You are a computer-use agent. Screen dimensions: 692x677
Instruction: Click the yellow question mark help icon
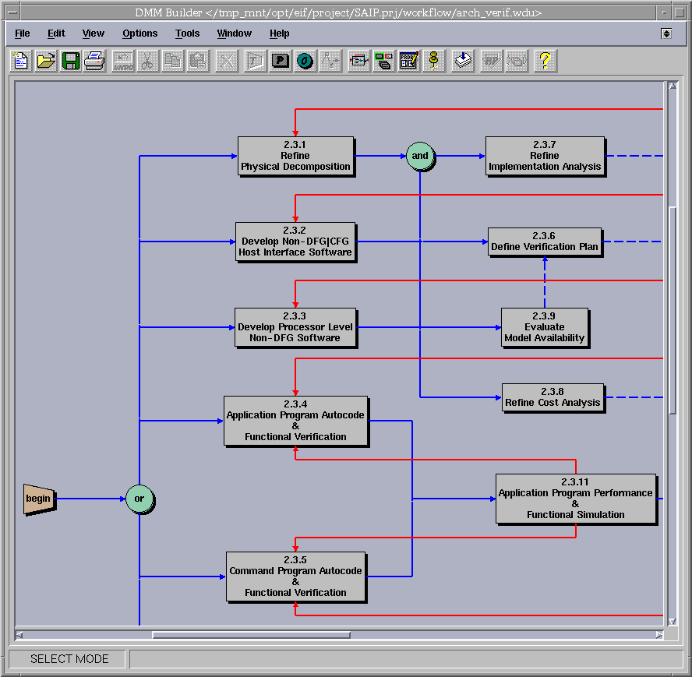(x=545, y=61)
